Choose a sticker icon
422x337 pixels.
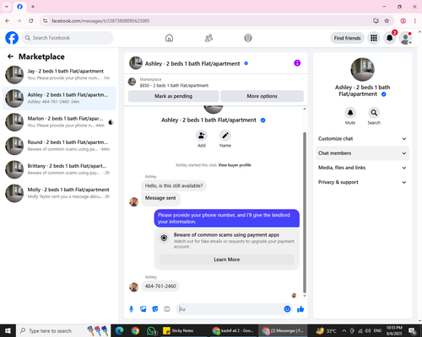pyautogui.click(x=155, y=309)
